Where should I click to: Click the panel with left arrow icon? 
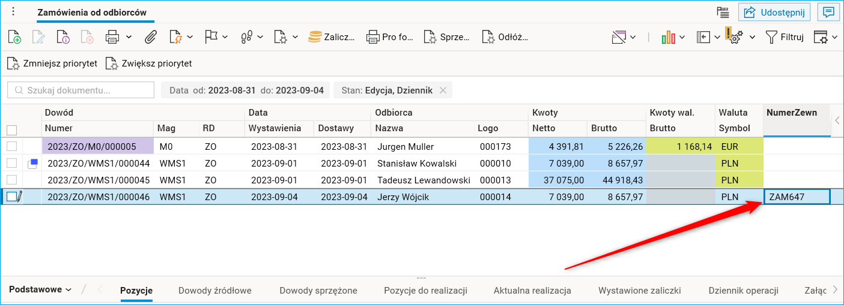[703, 37]
